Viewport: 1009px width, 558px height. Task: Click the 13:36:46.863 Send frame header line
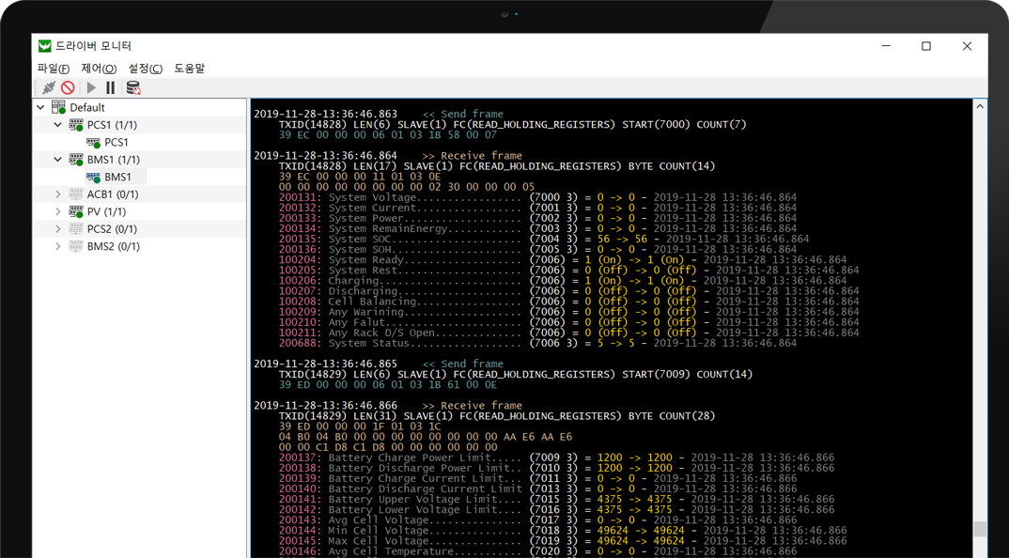tap(379, 114)
